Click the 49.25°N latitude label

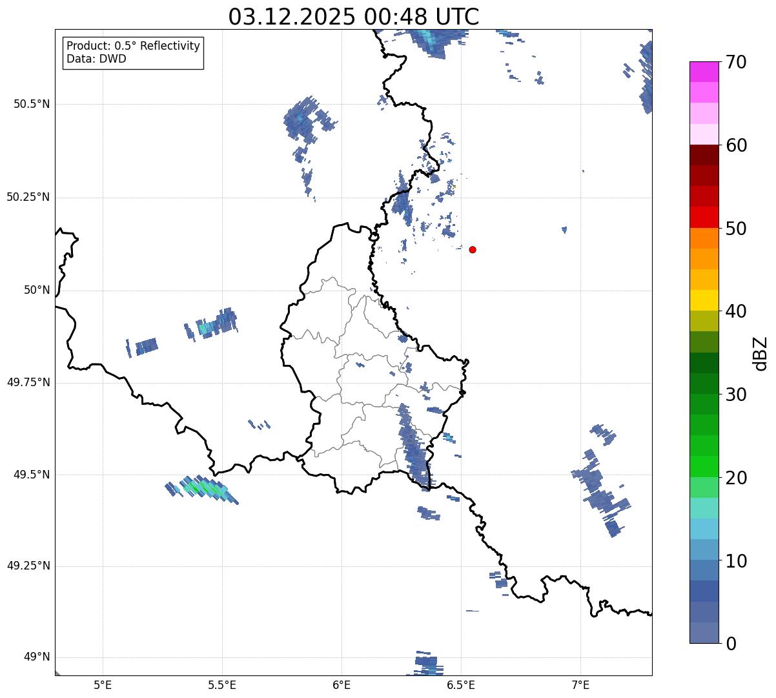(x=28, y=566)
